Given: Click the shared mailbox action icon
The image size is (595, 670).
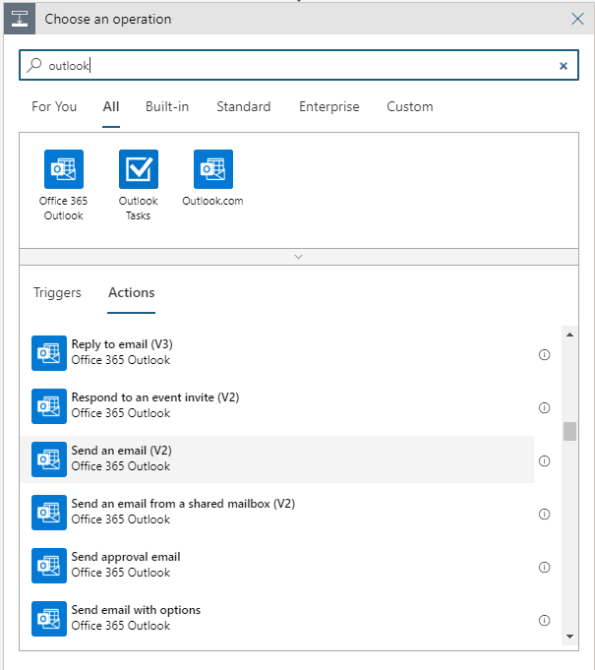Looking at the screenshot, I should [49, 513].
